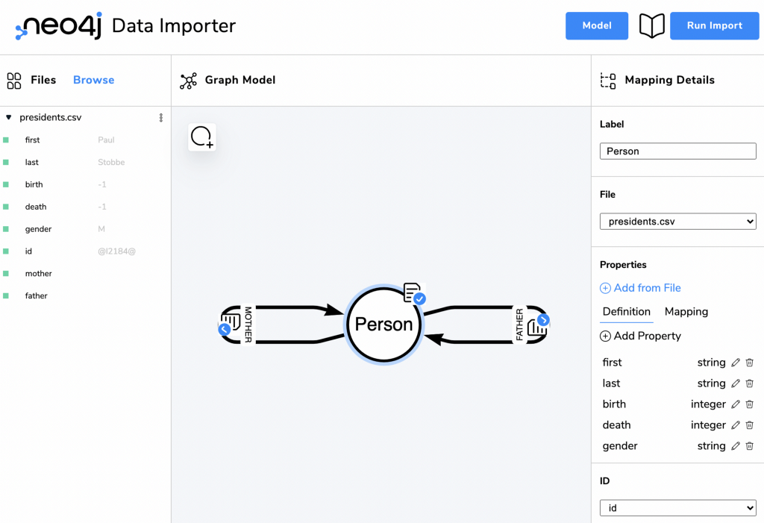
Task: Click the MOTHER relationship file icon
Action: click(x=232, y=320)
